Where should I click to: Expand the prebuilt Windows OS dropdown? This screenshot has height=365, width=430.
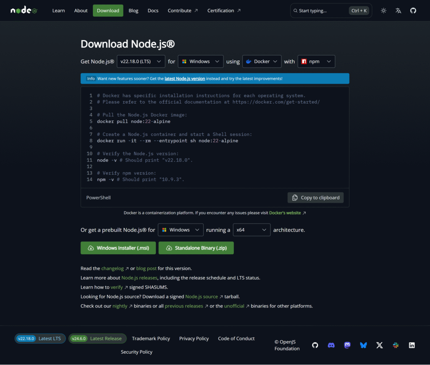point(181,230)
